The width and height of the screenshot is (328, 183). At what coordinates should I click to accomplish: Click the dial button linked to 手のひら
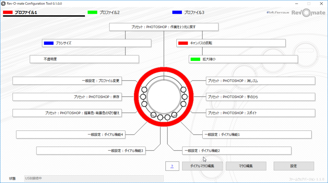[x=185, y=97]
